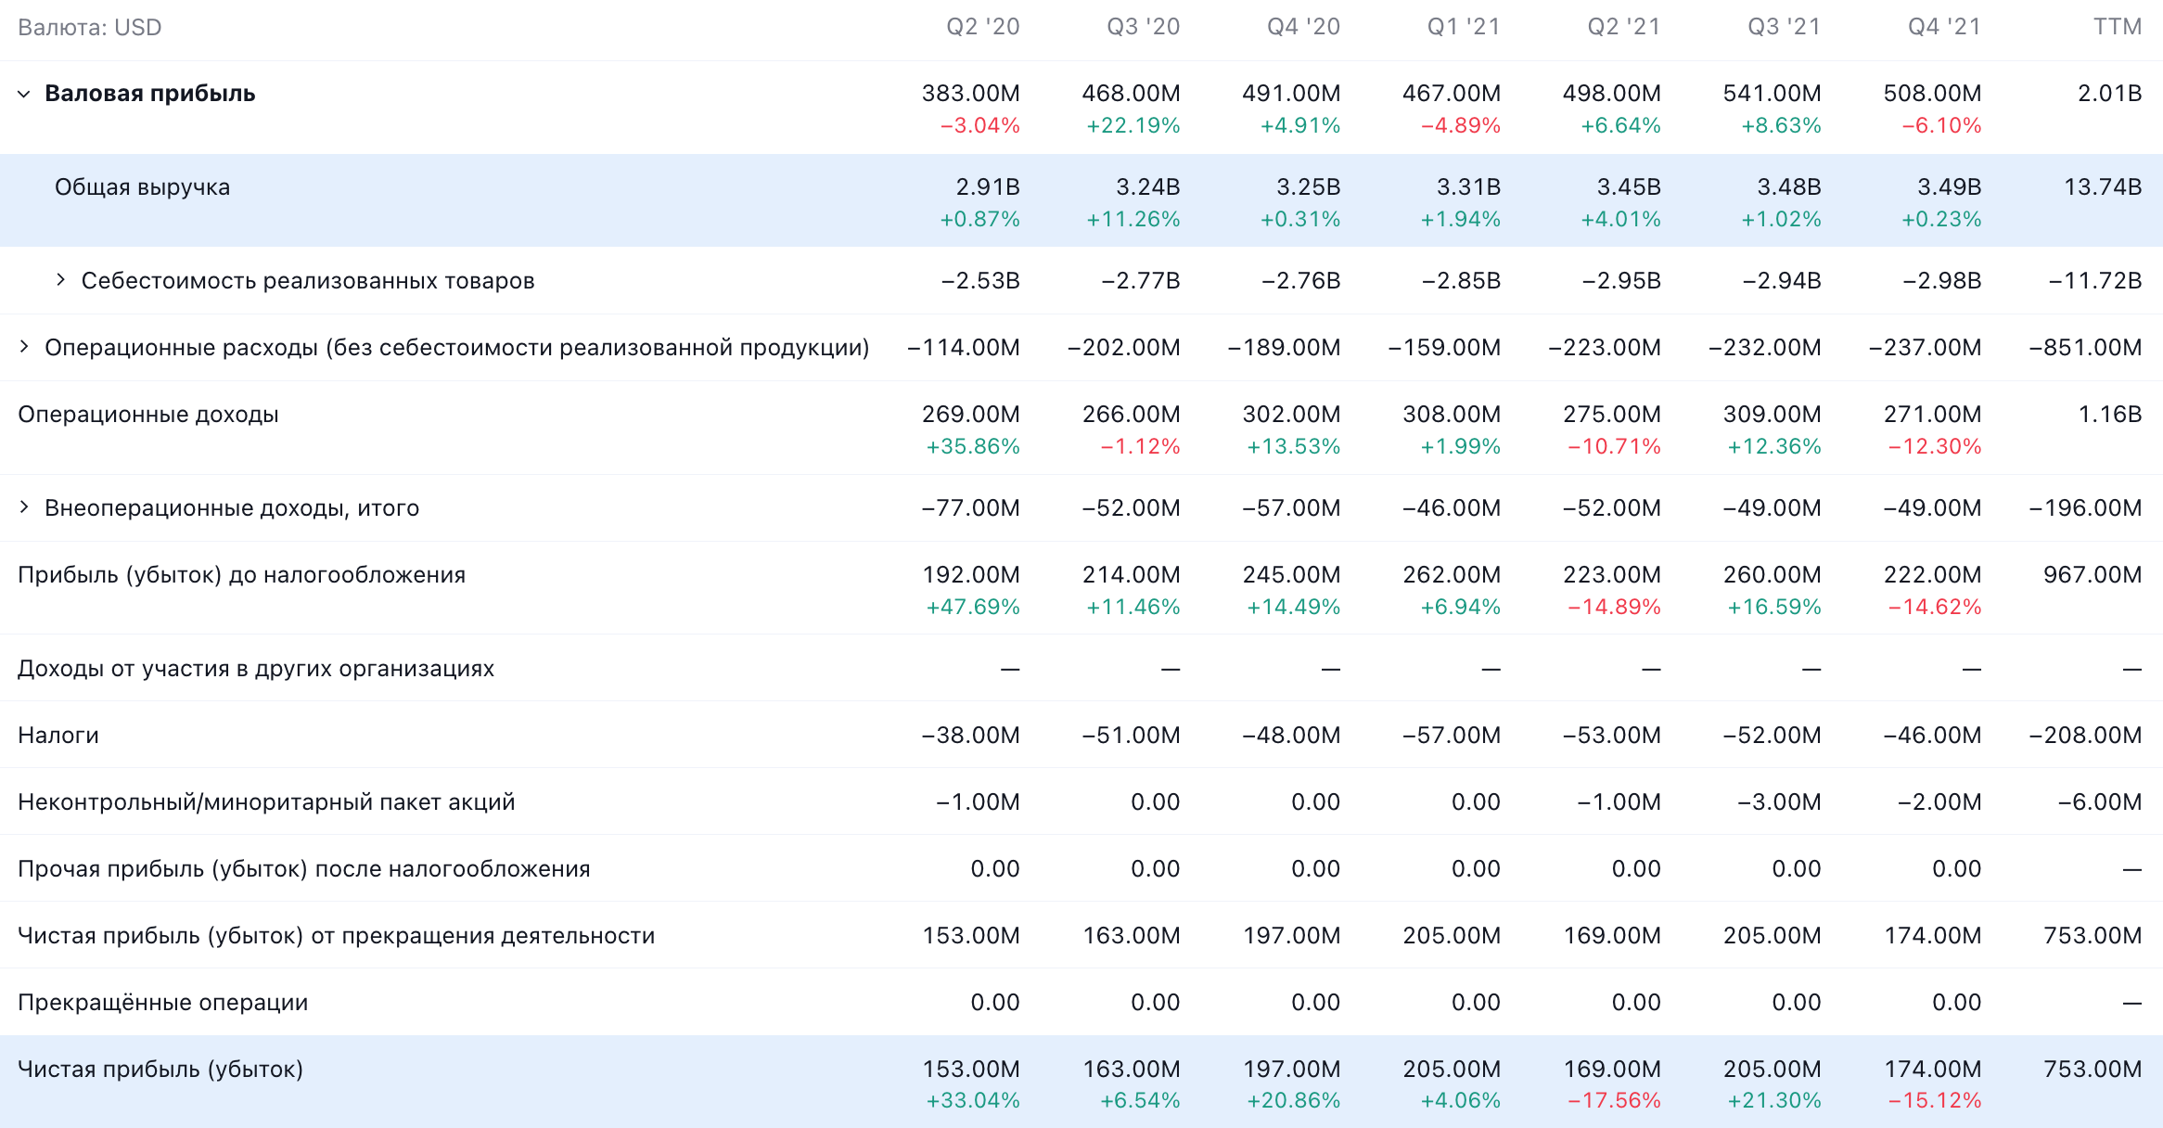Click non-operating income value −77.00M
This screenshot has height=1128, width=2163.
click(970, 508)
